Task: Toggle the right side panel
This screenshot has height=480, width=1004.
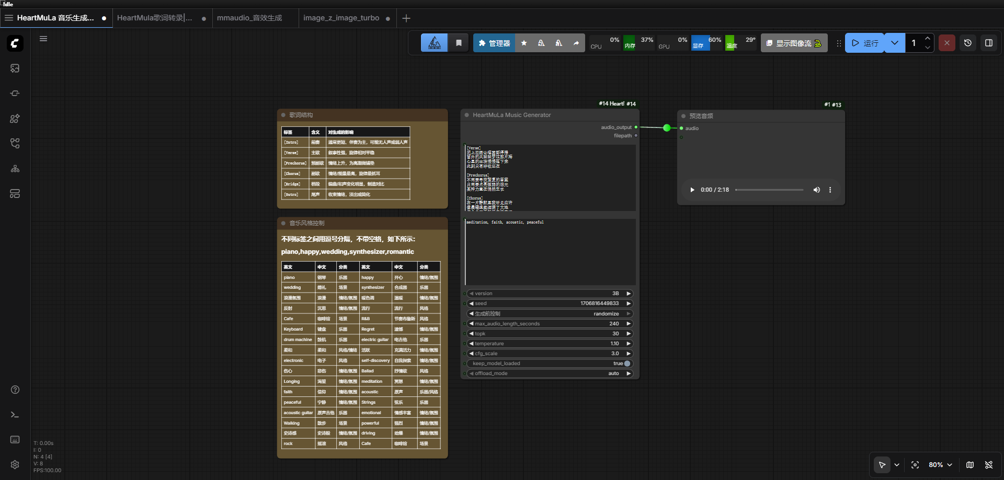Action: (x=988, y=43)
